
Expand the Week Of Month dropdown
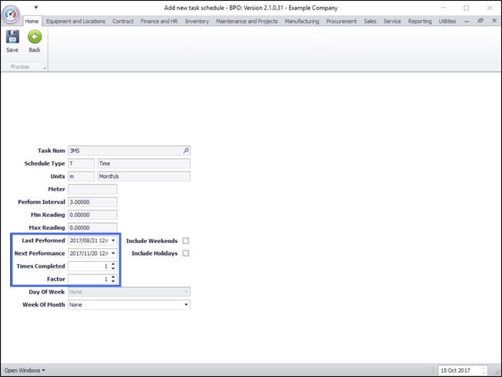coord(186,305)
